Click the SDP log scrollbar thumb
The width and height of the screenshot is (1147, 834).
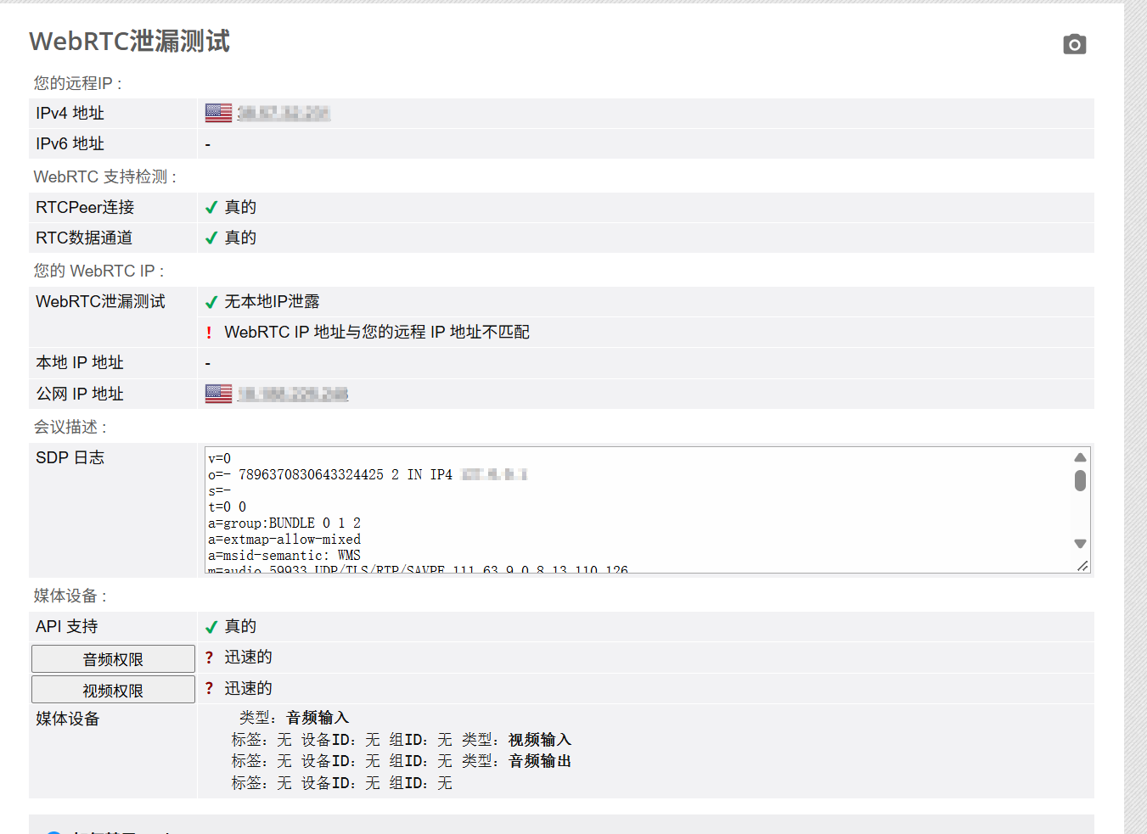(x=1080, y=480)
